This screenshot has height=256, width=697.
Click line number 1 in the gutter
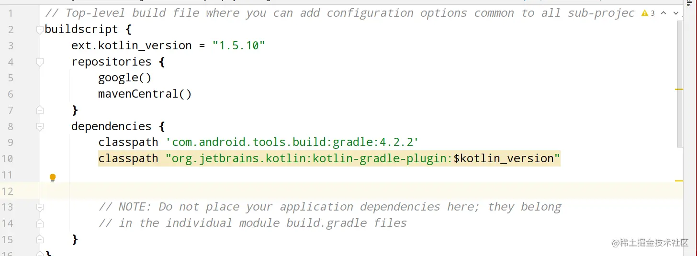pos(11,13)
